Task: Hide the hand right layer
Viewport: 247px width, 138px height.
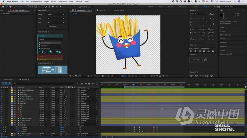Action: [x=2, y=95]
